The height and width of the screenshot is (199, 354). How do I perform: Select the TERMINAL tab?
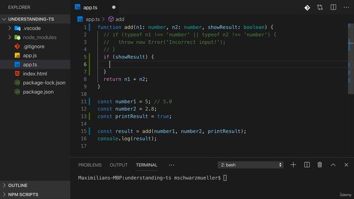coord(147,165)
